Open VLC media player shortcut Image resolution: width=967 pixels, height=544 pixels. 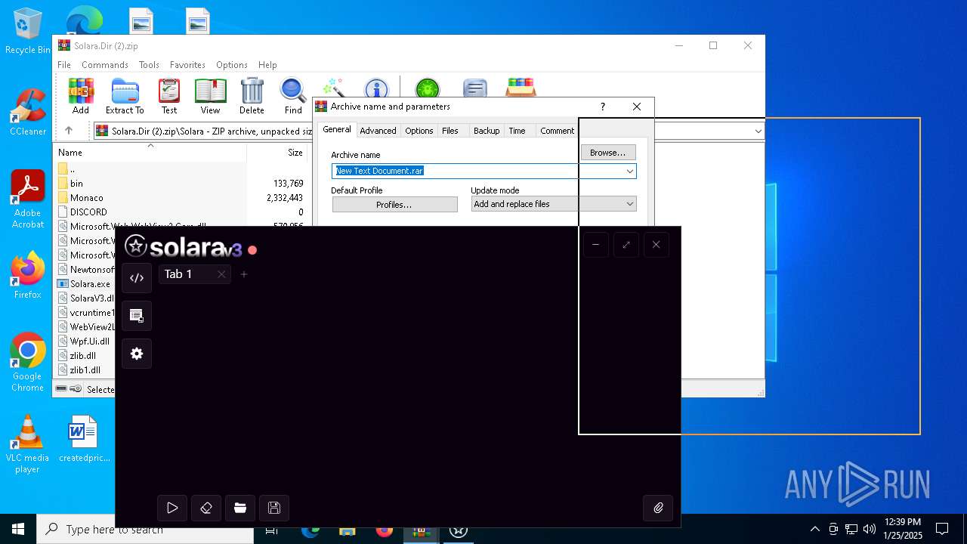pyautogui.click(x=28, y=444)
